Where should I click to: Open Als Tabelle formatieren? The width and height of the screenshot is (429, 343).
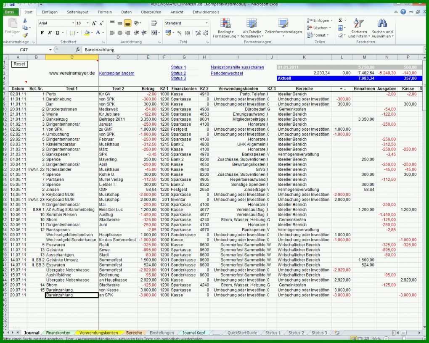252,28
